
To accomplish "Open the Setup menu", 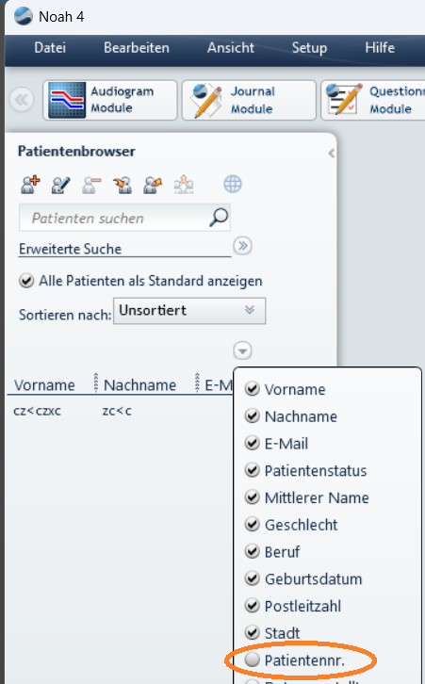I will (309, 47).
